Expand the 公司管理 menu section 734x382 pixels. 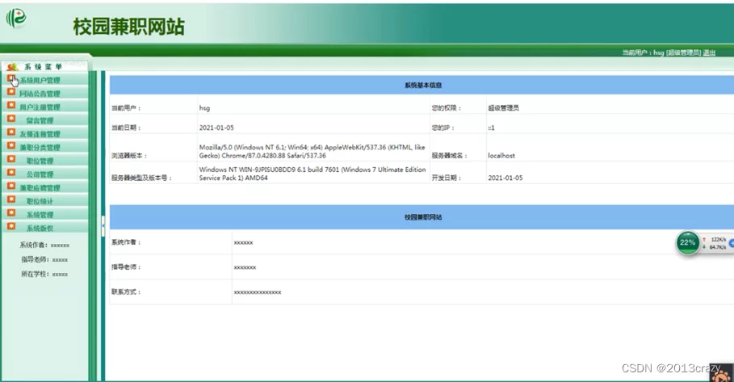tap(40, 174)
